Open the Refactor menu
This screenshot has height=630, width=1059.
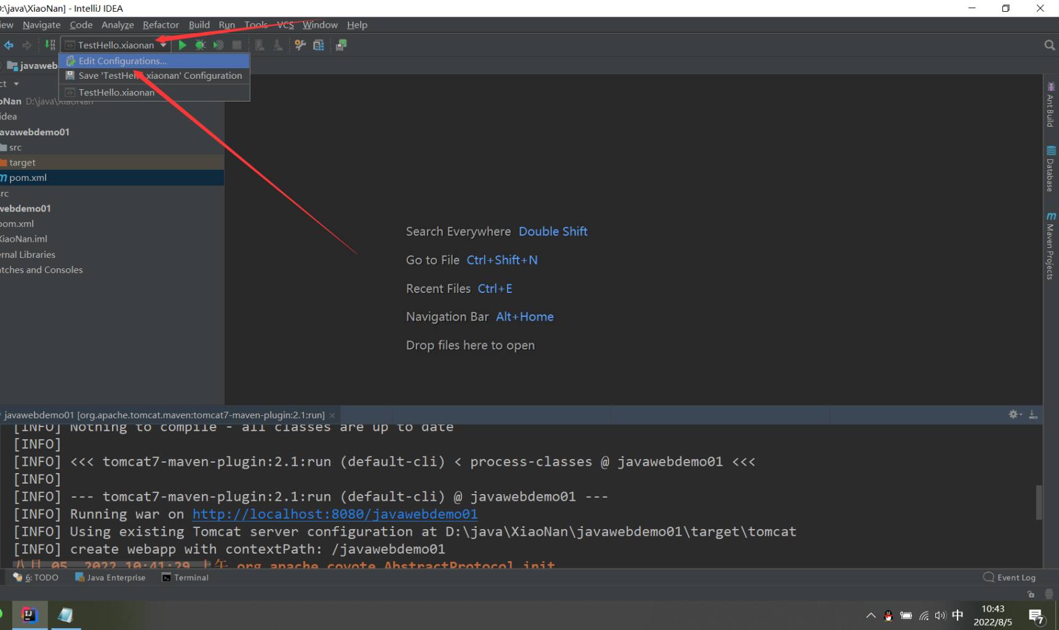161,25
